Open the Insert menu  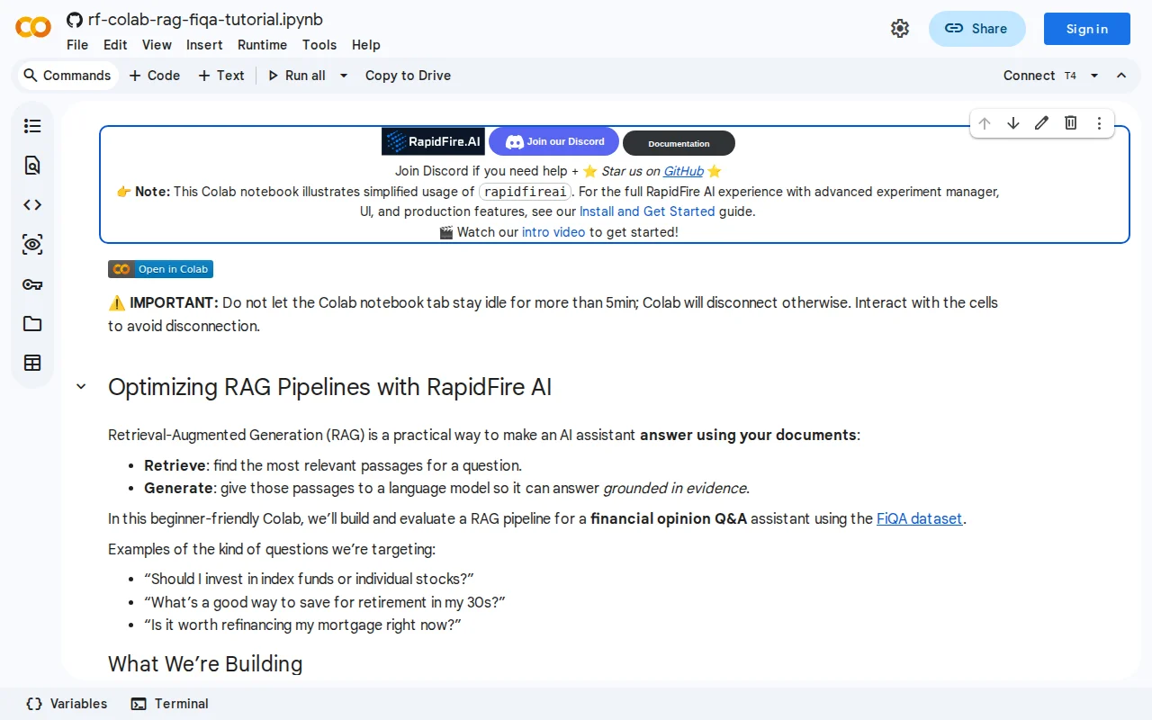pyautogui.click(x=204, y=45)
